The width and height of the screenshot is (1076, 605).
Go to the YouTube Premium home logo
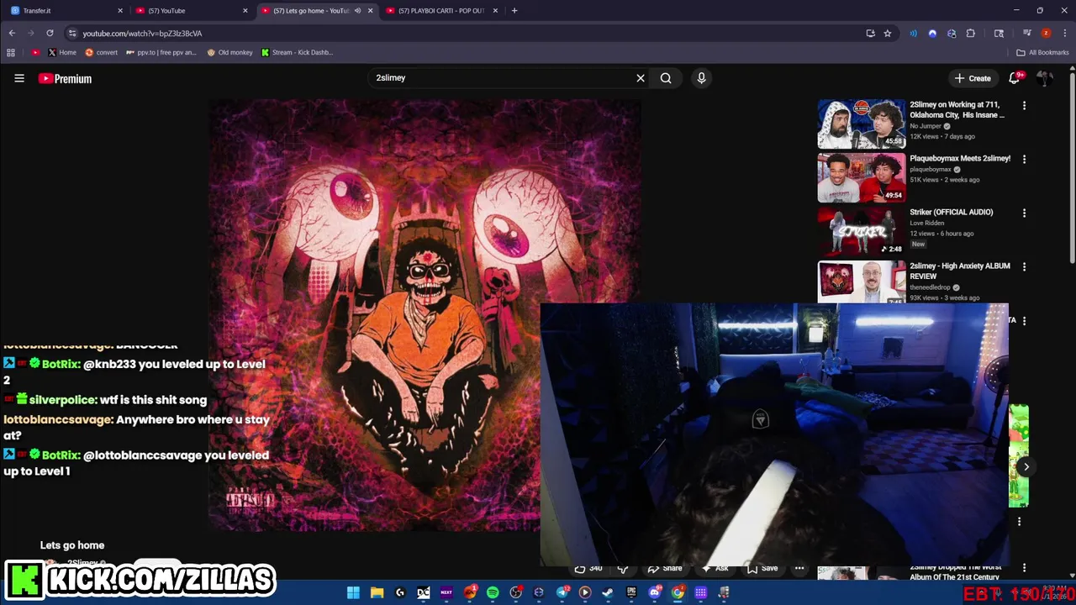point(65,78)
